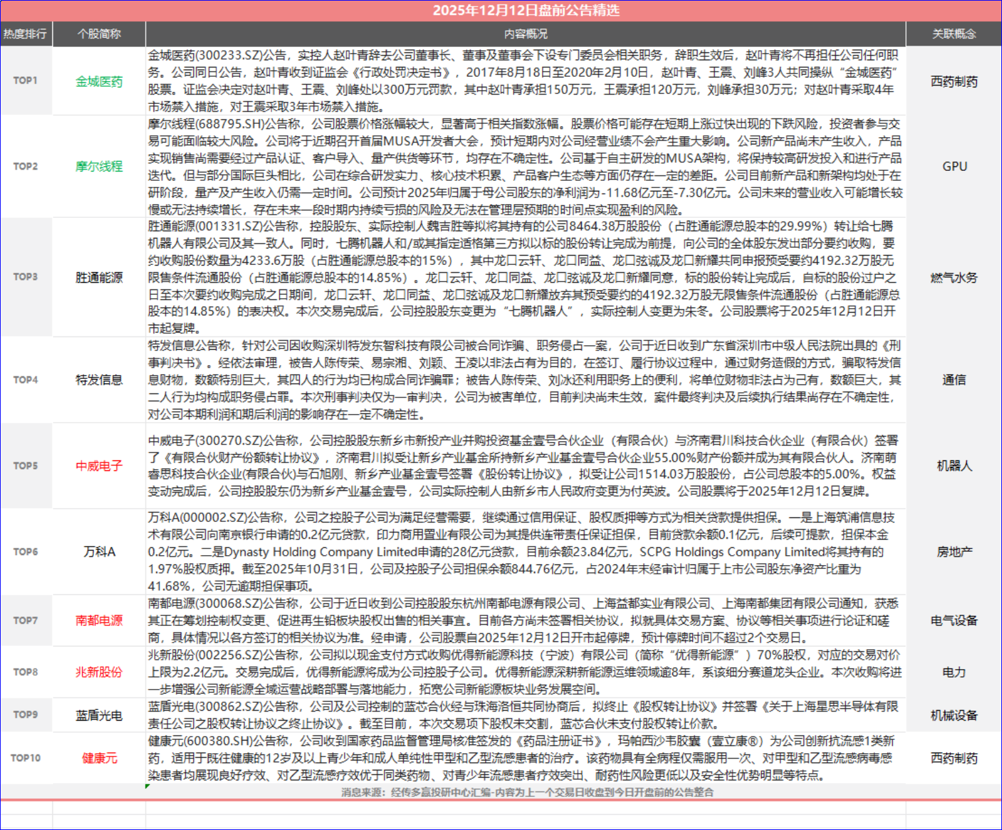Click the stock name 蓝盾光电
This screenshot has width=1002, height=830.
point(99,715)
